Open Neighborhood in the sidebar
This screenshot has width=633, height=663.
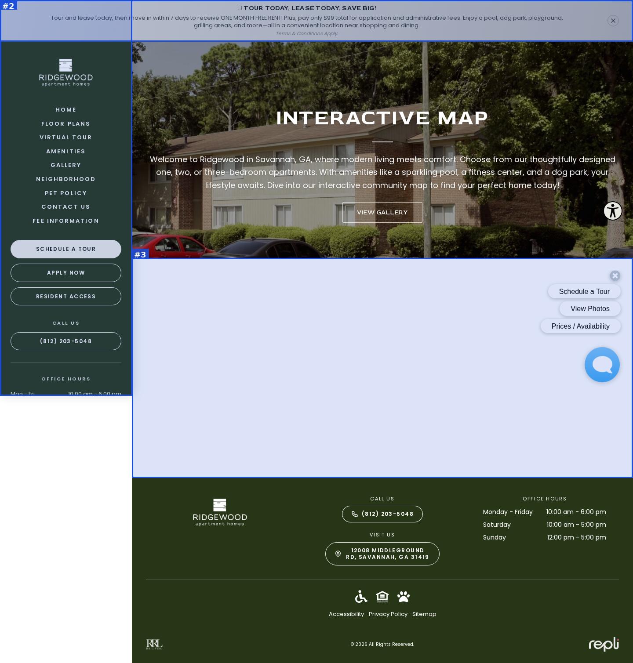tap(66, 179)
